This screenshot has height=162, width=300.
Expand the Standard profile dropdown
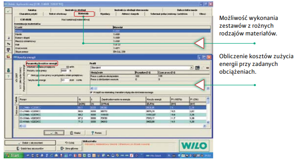(191, 68)
